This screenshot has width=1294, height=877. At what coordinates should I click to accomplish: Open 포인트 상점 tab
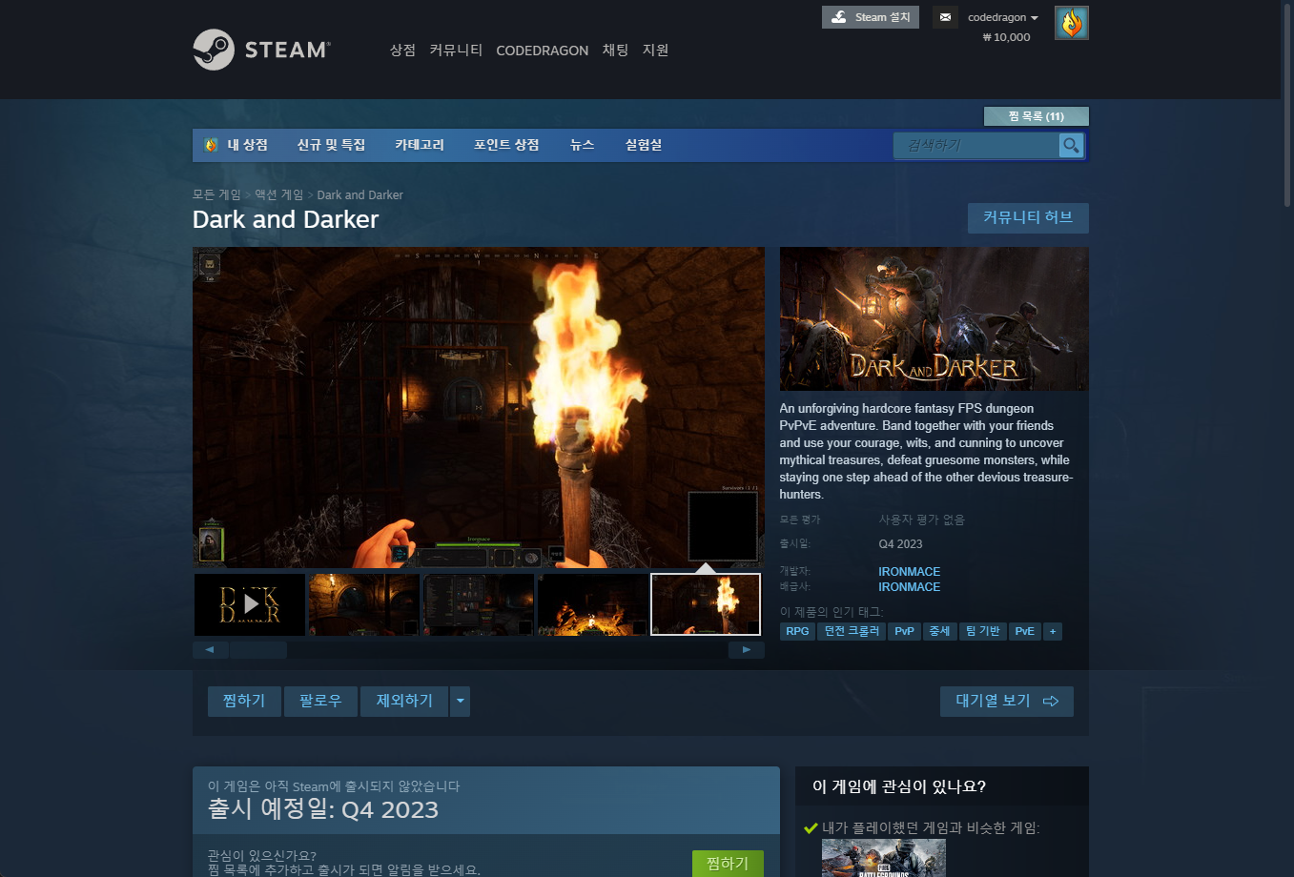[x=506, y=145]
